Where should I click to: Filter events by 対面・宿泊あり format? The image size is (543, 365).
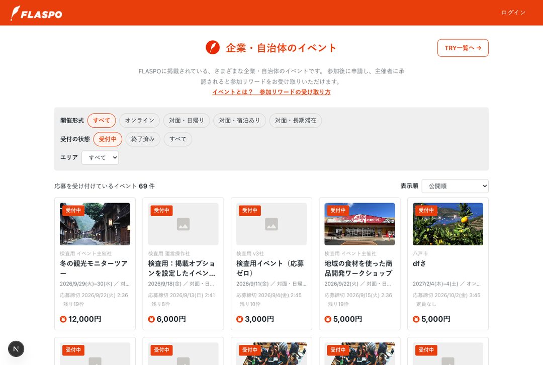[240, 121]
